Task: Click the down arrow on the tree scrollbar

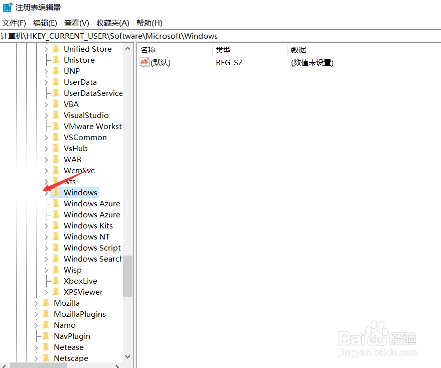Action: pos(128,356)
